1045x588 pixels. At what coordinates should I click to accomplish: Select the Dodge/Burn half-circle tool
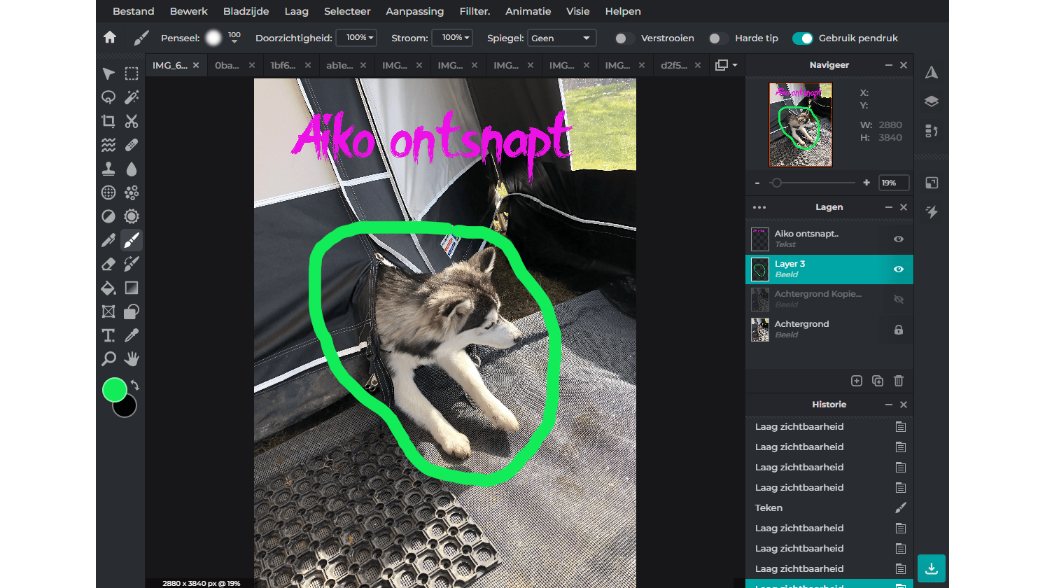[x=108, y=216]
